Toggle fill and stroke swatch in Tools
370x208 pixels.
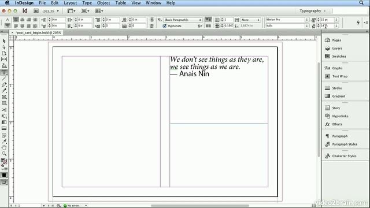tap(4, 162)
